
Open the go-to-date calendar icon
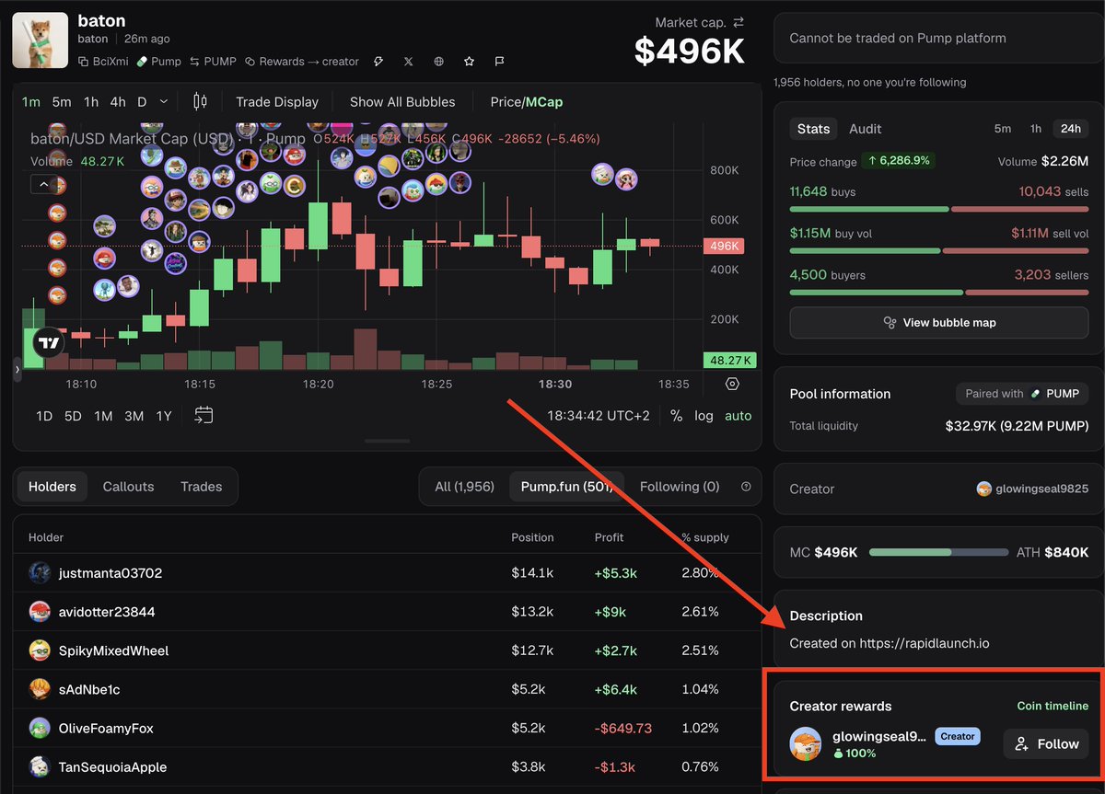pyautogui.click(x=204, y=416)
